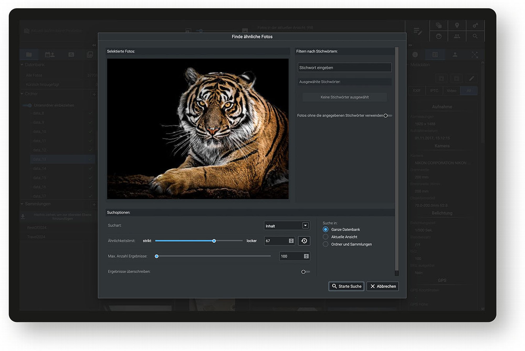Cancel the dialog with Abbrechen
Image resolution: width=525 pixels, height=351 pixels.
tap(383, 286)
